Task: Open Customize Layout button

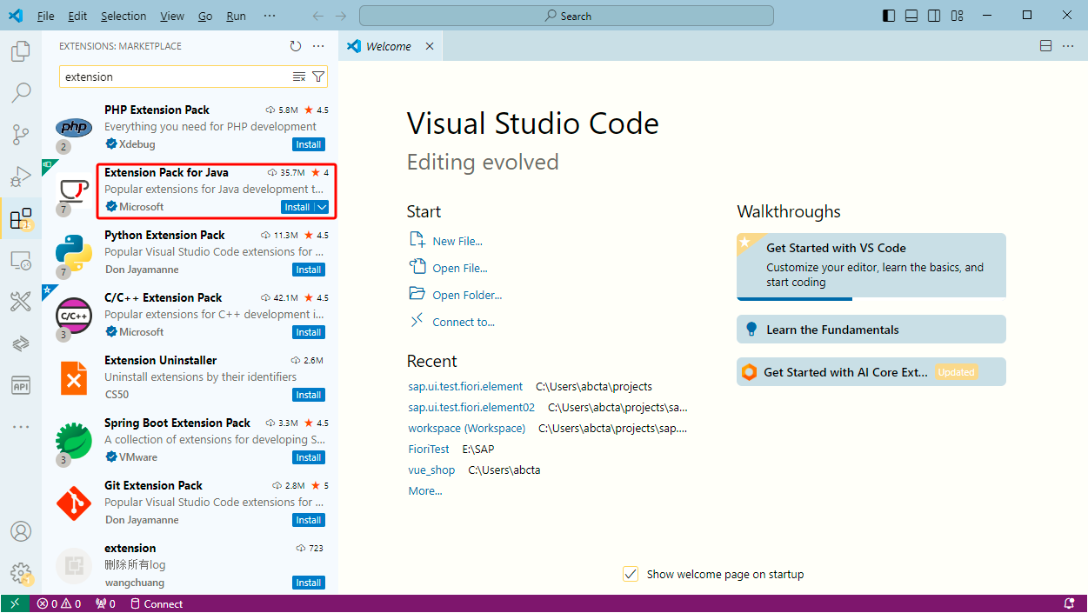Action: tap(957, 16)
